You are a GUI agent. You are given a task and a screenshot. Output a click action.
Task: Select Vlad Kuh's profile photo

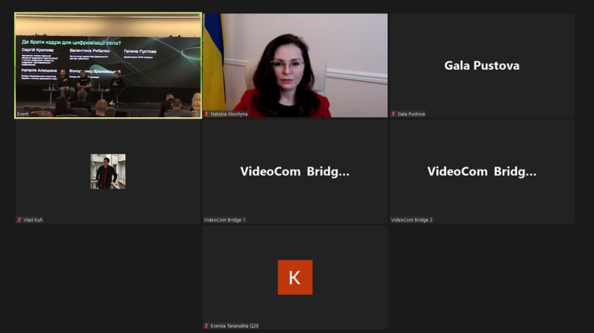point(108,172)
